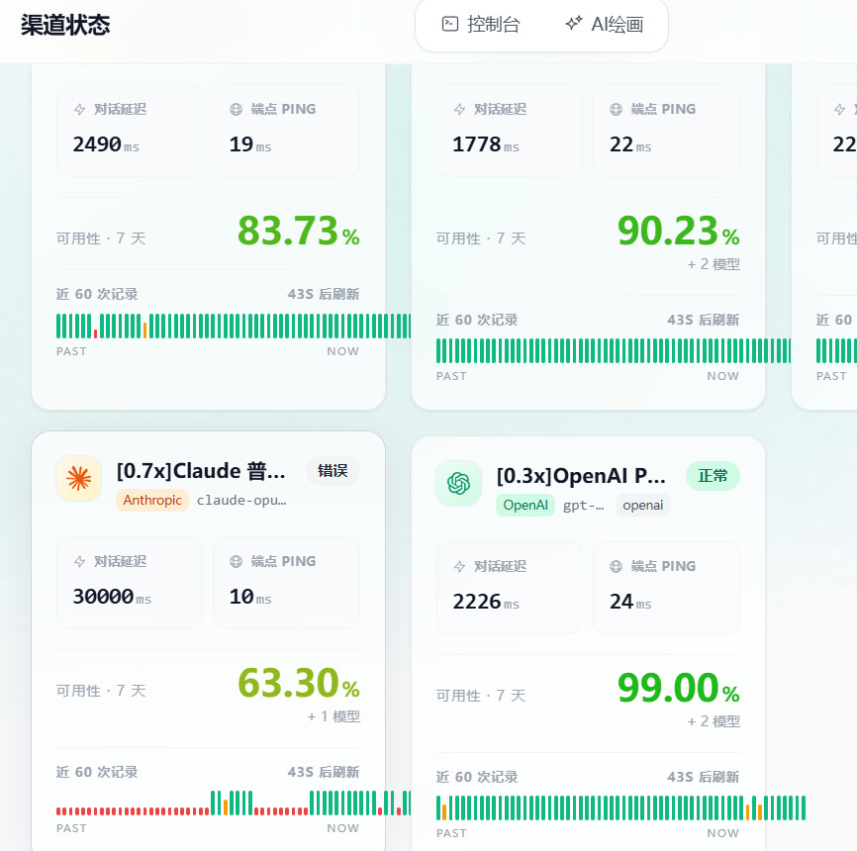Image resolution: width=857 pixels, height=851 pixels.
Task: Select the green OpenAI provider tag
Action: [x=525, y=505]
